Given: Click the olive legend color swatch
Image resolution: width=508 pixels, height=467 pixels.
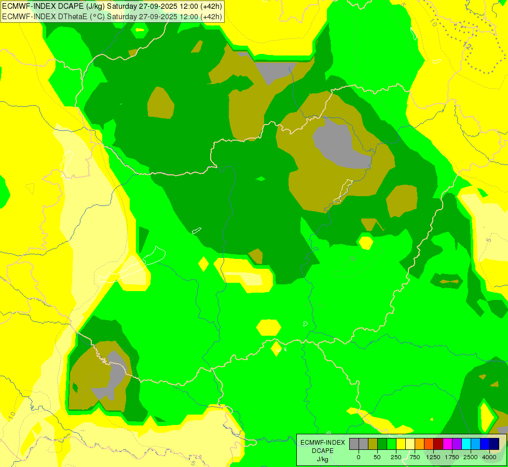Looking at the screenshot, I should pyautogui.click(x=373, y=444).
